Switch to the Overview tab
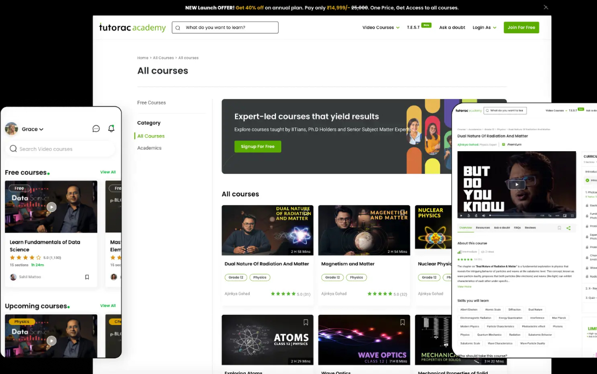Viewport: 597px width, 374px height. (465, 228)
